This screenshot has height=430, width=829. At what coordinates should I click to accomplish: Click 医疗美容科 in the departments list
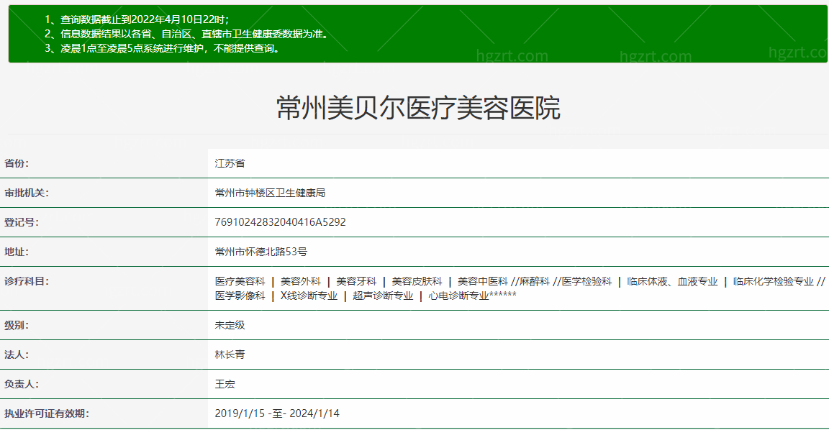point(240,282)
